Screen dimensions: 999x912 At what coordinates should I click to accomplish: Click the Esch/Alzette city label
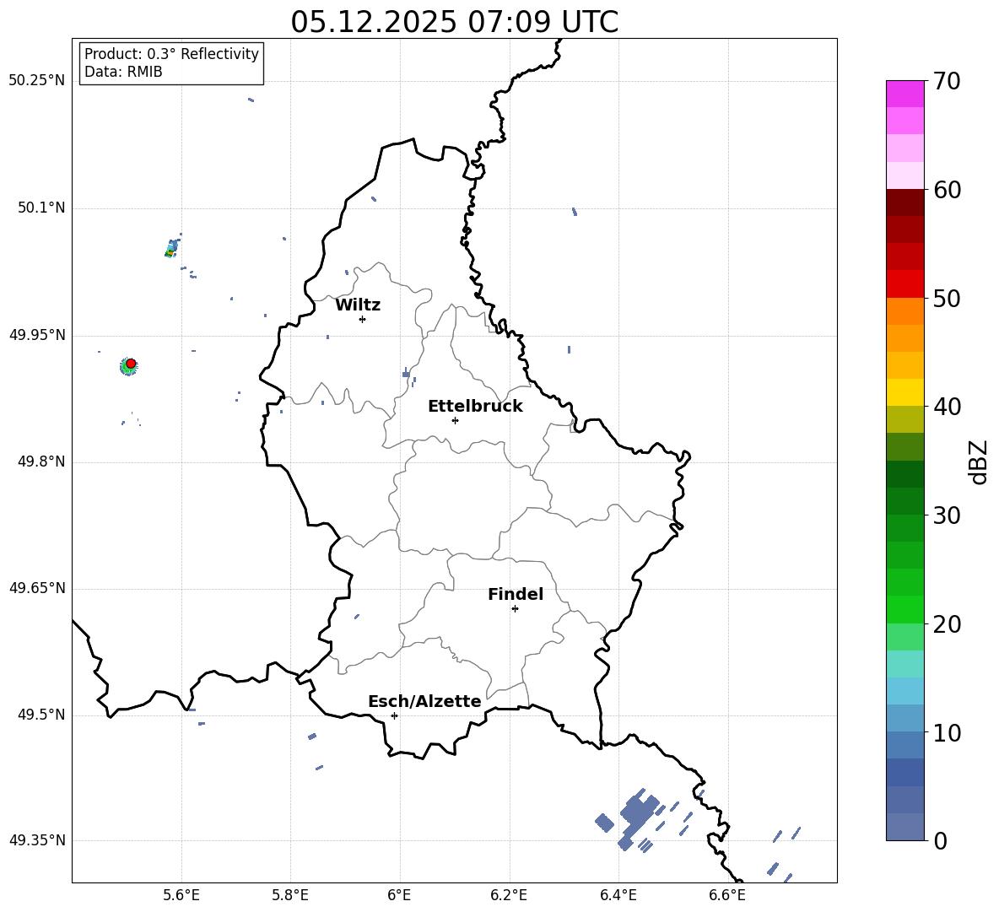tap(424, 701)
